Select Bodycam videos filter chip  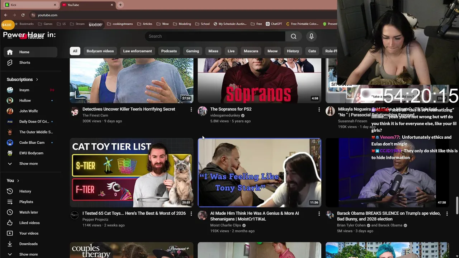tap(100, 51)
